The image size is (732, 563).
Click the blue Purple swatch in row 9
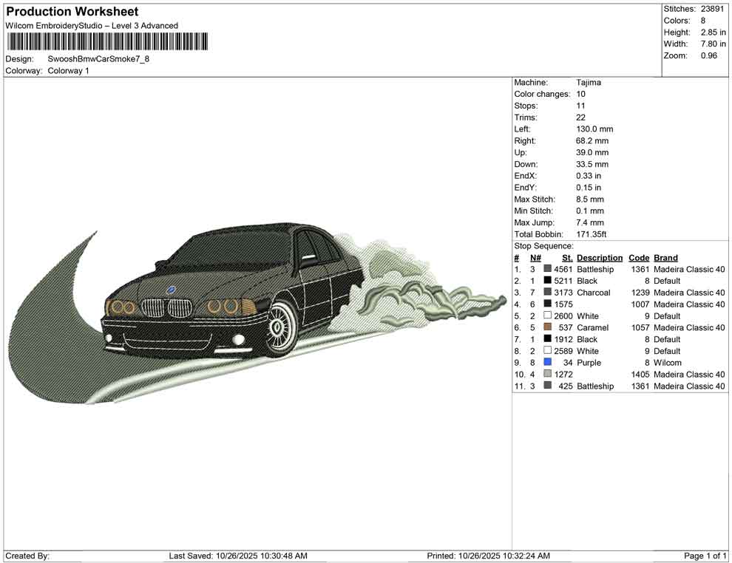point(548,362)
